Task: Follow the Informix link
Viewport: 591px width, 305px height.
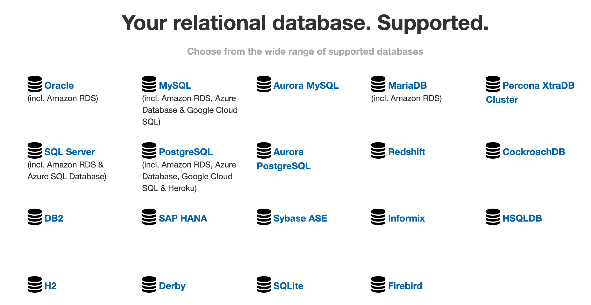Action: tap(406, 219)
